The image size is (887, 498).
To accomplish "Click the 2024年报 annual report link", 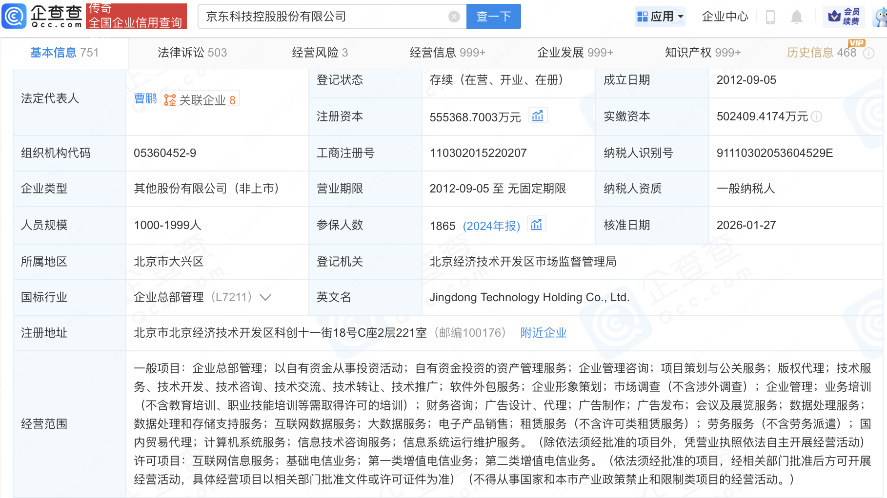I will [491, 226].
